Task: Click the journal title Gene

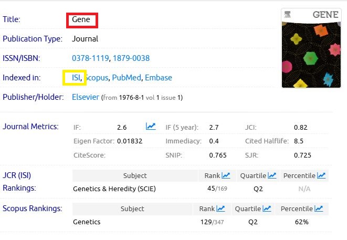Action: pyautogui.click(x=81, y=20)
